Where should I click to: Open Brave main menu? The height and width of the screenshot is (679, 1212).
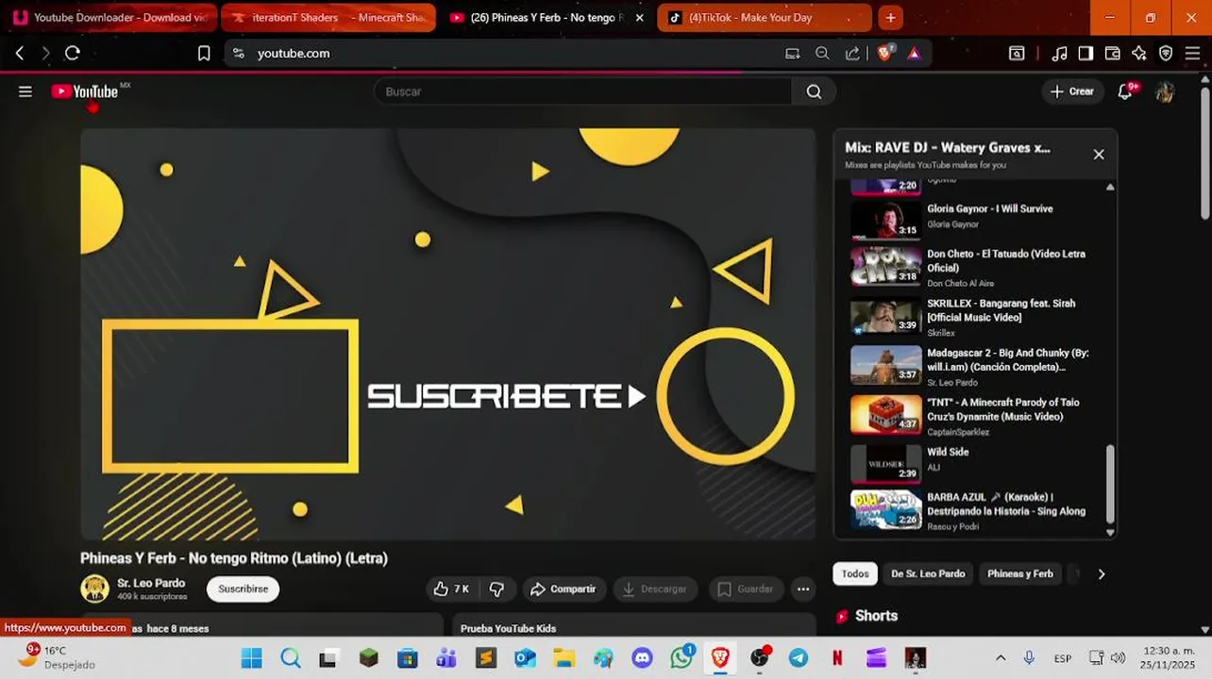tap(1192, 54)
